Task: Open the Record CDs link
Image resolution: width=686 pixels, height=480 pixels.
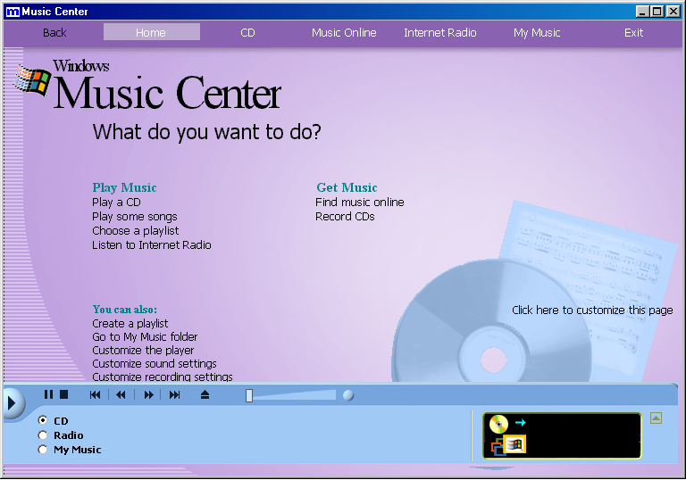Action: click(x=345, y=217)
